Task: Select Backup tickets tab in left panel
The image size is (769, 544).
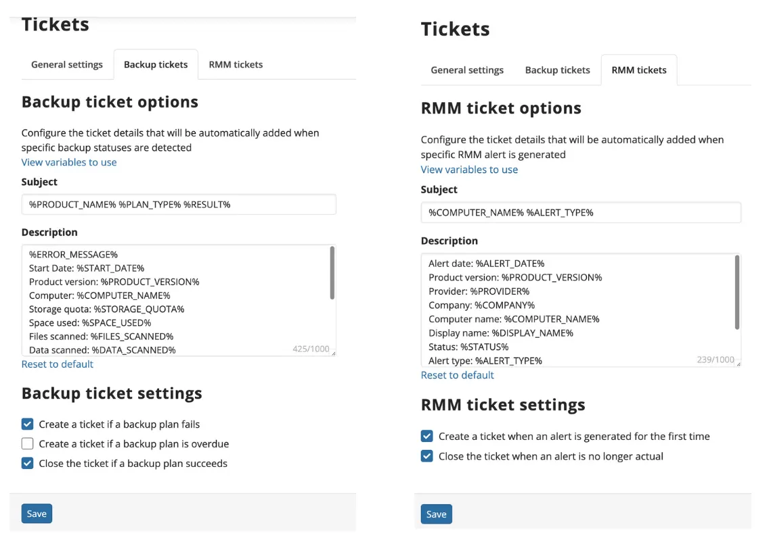Action: coord(156,65)
